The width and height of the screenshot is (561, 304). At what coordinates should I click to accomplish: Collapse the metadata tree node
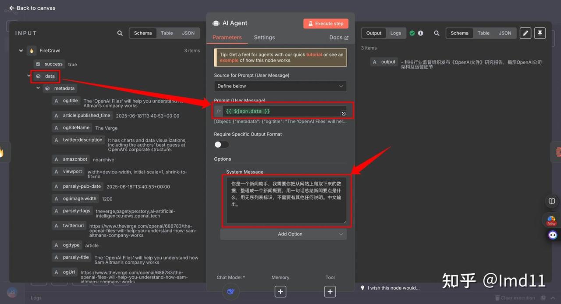[38, 88]
